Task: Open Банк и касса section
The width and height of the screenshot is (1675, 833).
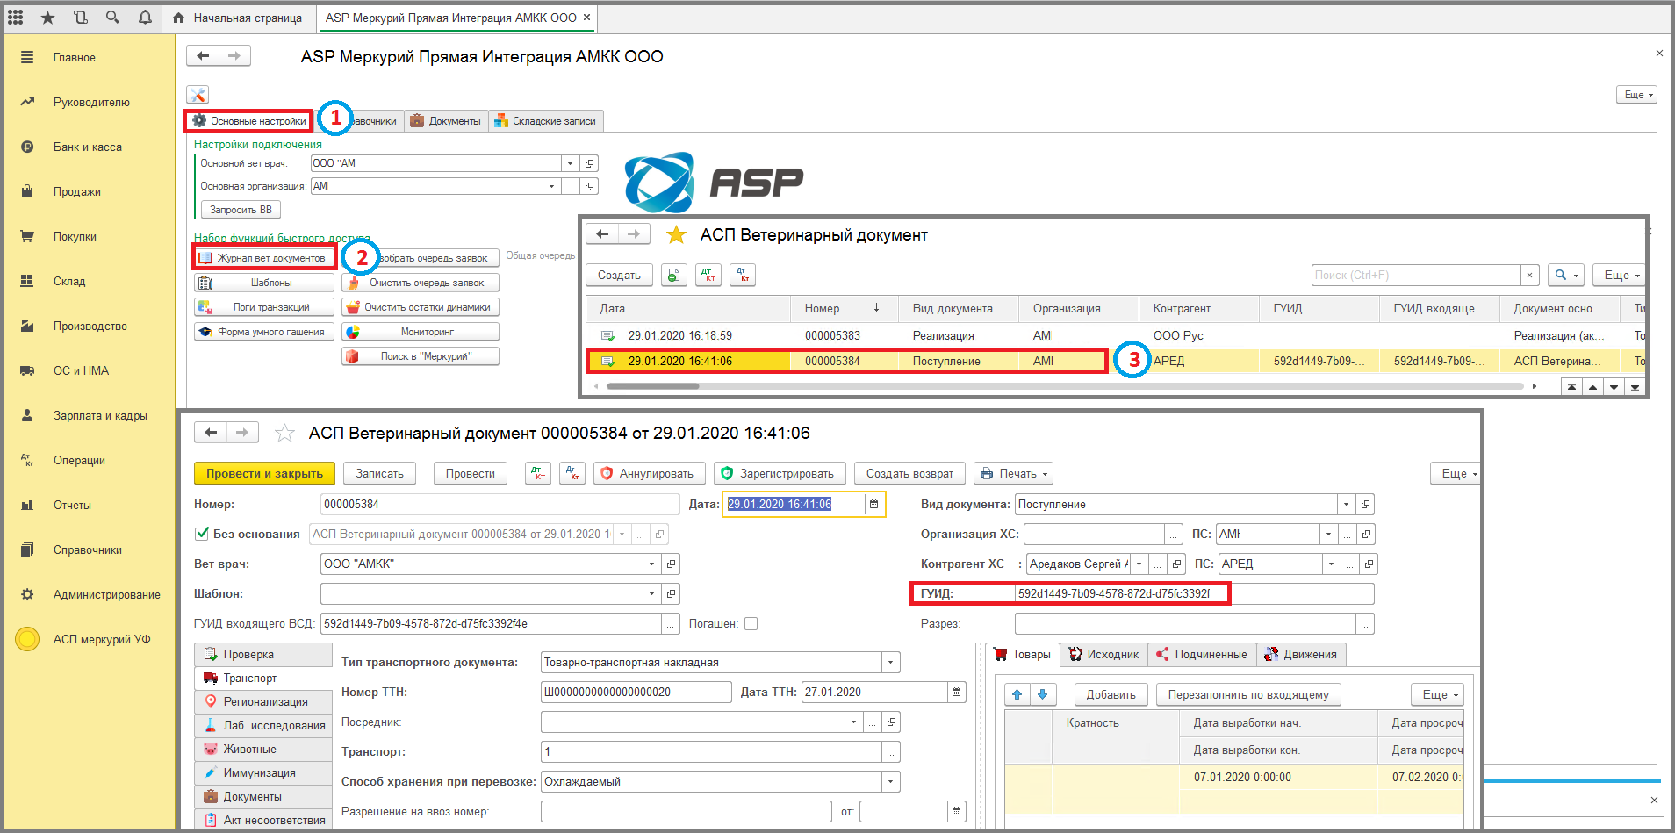Action: pyautogui.click(x=87, y=147)
